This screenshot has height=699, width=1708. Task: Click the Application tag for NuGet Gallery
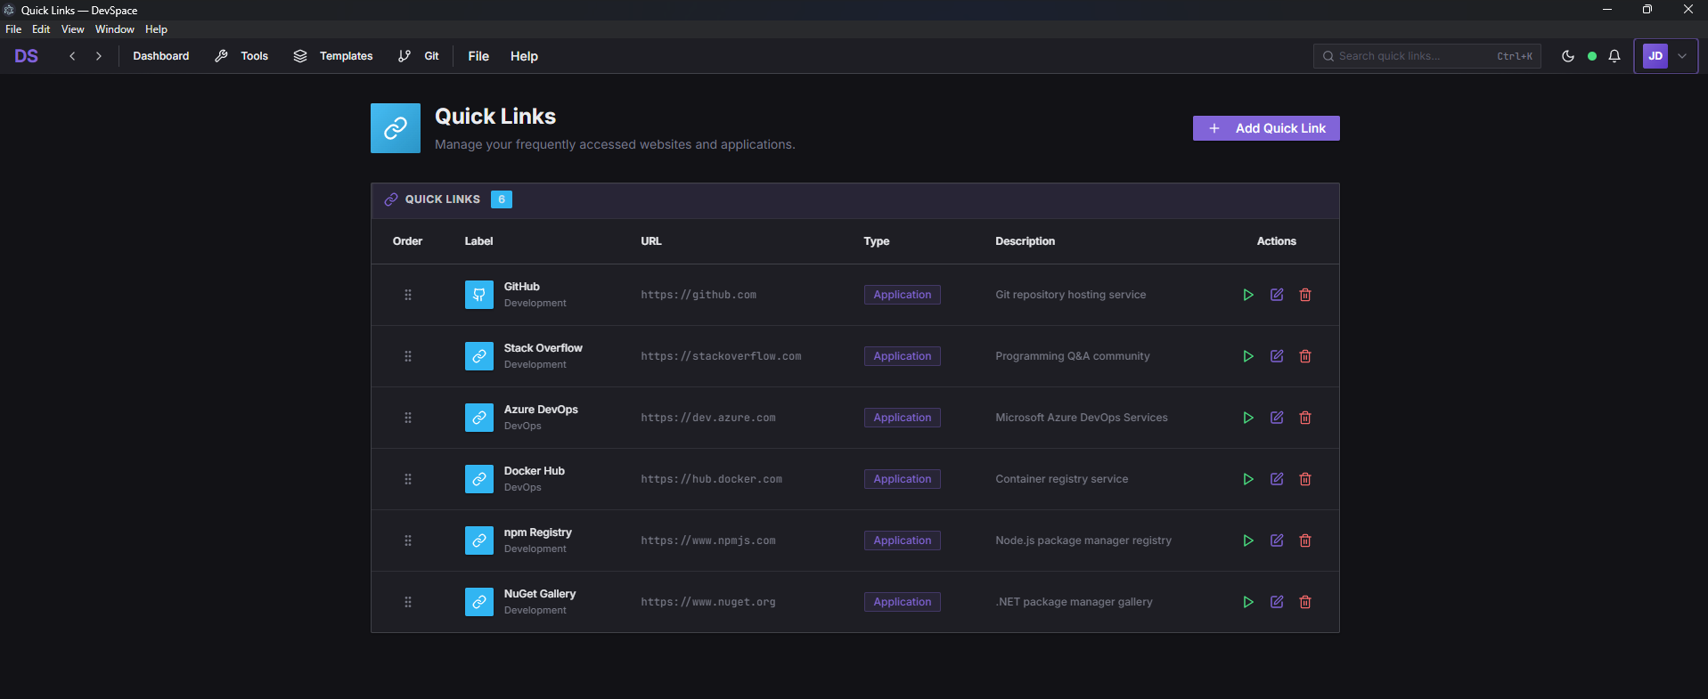(x=903, y=602)
